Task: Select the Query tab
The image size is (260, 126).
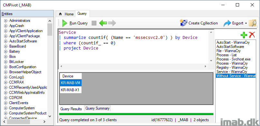Action: pos(82,14)
